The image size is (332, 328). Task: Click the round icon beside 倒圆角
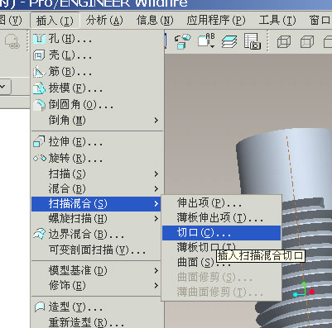click(x=39, y=105)
